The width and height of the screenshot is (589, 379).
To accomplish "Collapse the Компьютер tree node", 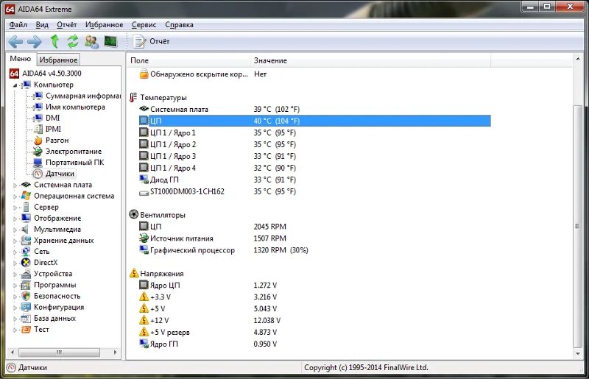I will coord(15,85).
